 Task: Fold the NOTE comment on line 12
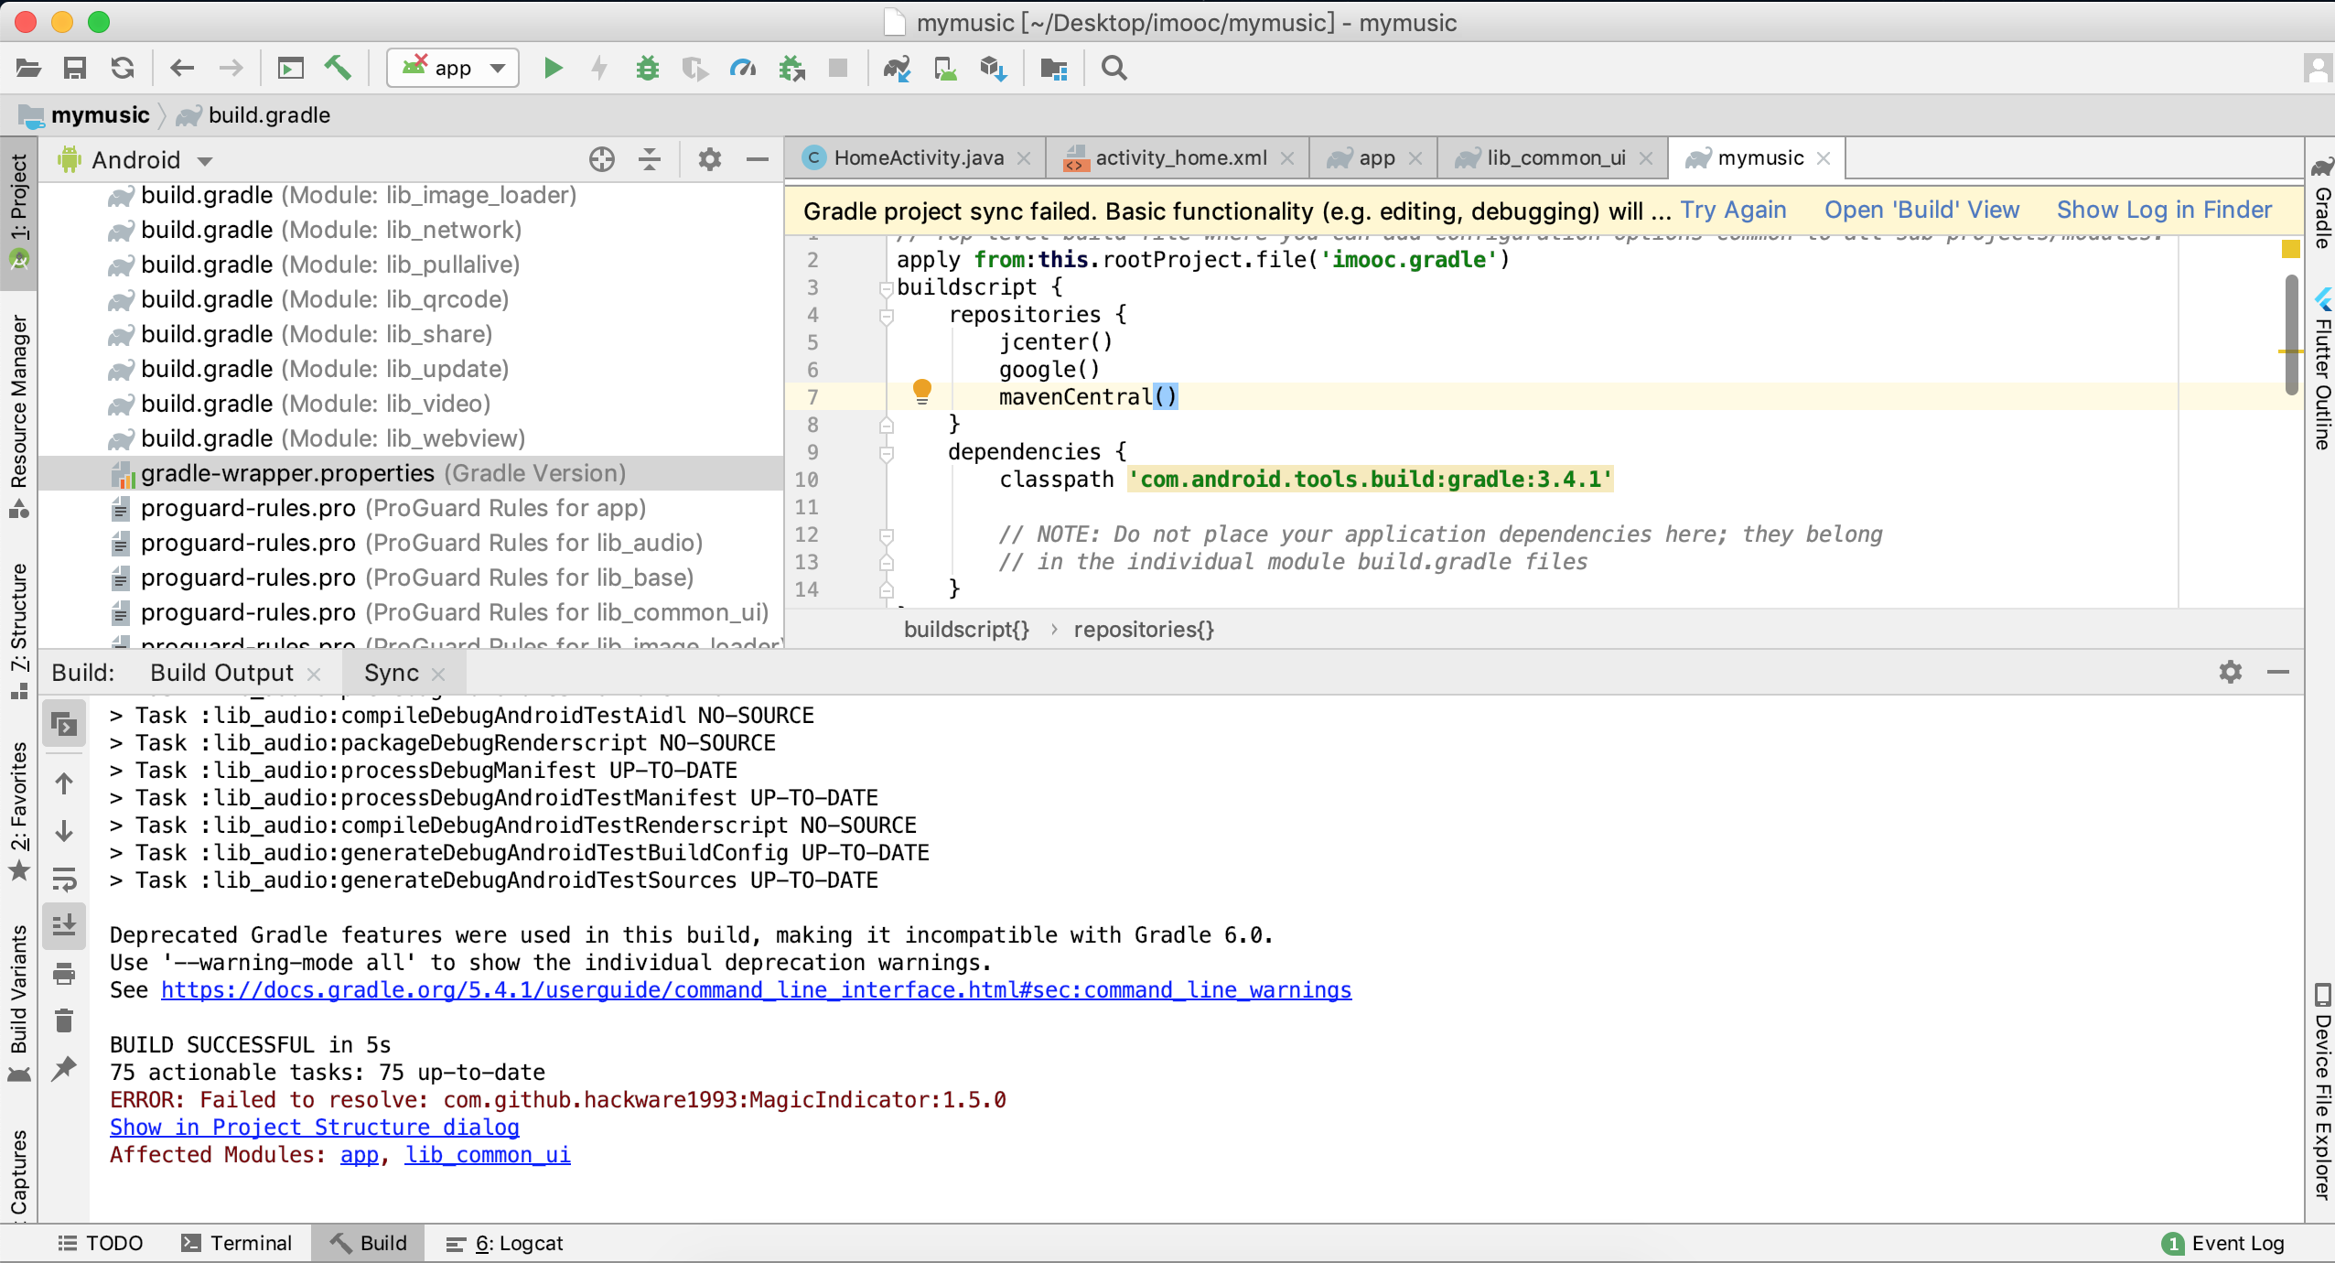tap(886, 535)
